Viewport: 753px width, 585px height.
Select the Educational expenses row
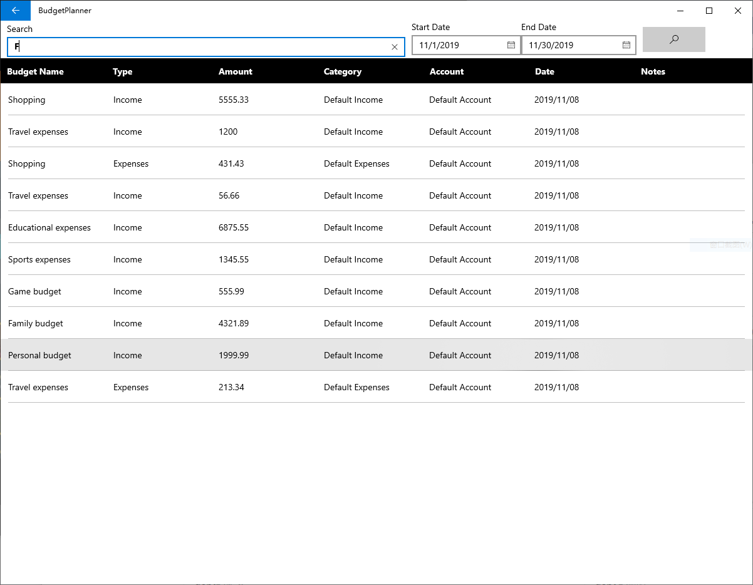(376, 227)
